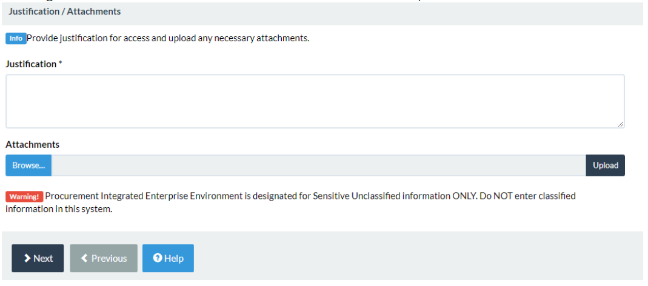Click the Upload button
The image size is (648, 286).
(x=606, y=165)
